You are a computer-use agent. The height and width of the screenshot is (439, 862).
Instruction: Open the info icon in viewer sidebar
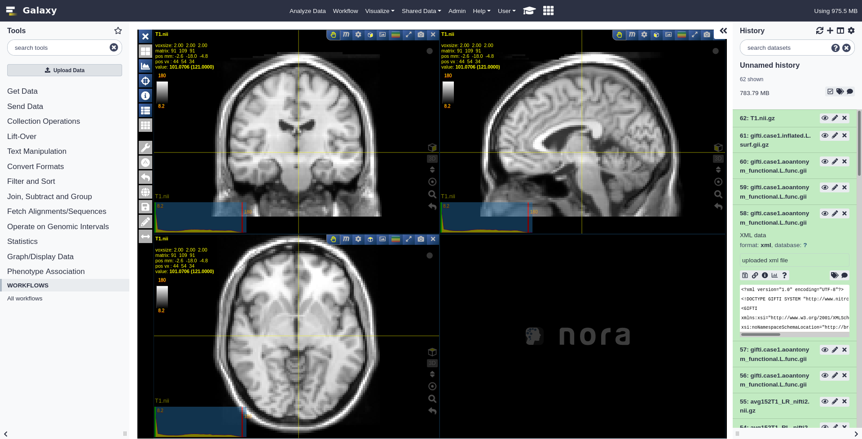[145, 96]
